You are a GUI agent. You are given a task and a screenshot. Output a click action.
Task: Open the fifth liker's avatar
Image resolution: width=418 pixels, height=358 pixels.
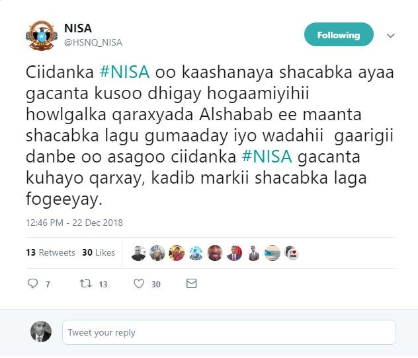pos(215,252)
